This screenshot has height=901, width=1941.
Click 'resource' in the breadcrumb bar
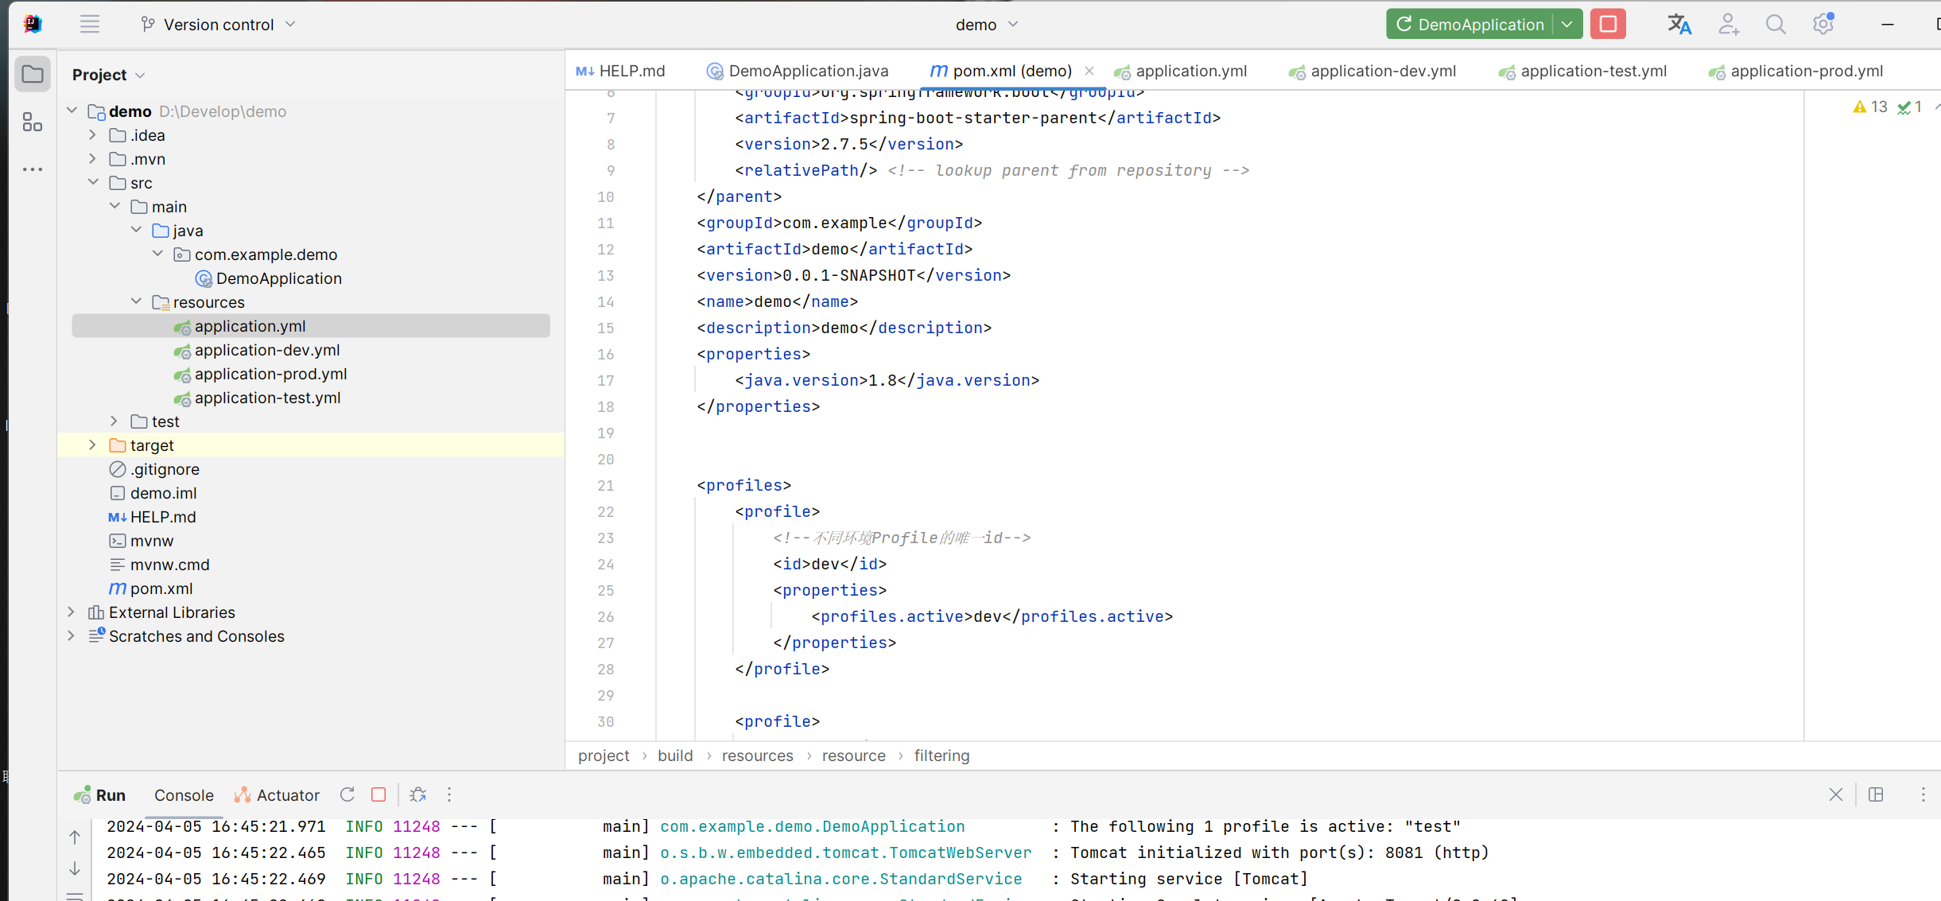[853, 755]
